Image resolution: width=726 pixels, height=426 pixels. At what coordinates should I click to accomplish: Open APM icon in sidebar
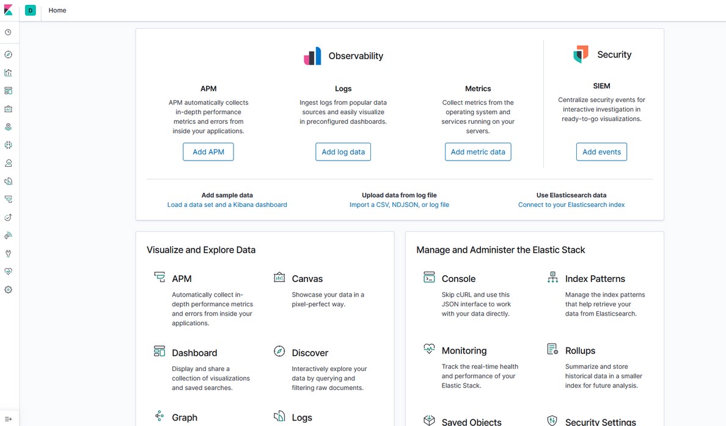(9, 200)
